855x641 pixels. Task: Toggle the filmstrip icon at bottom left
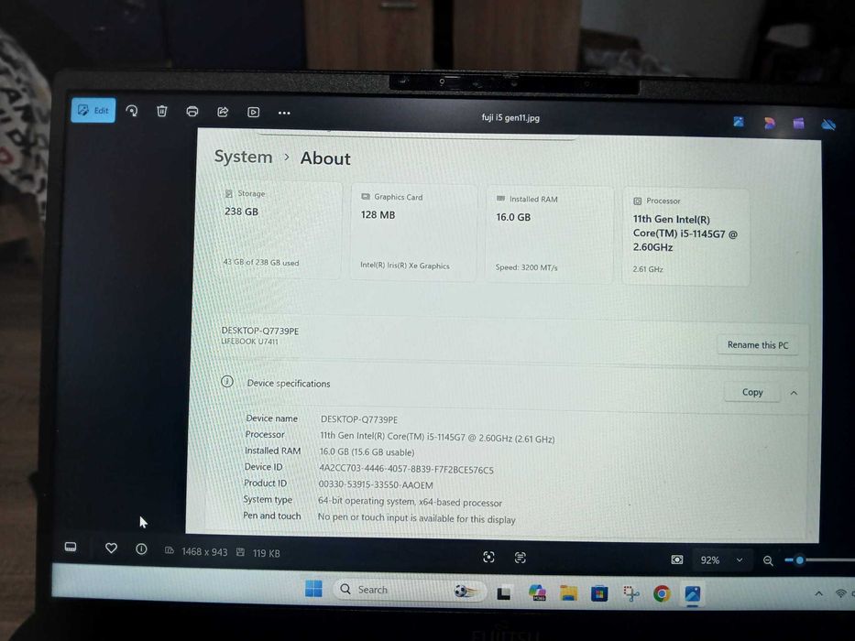point(71,547)
